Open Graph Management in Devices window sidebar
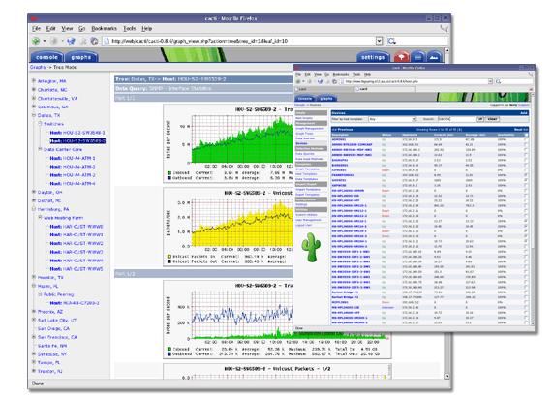Viewport: 556px width, 399px height. (x=310, y=129)
